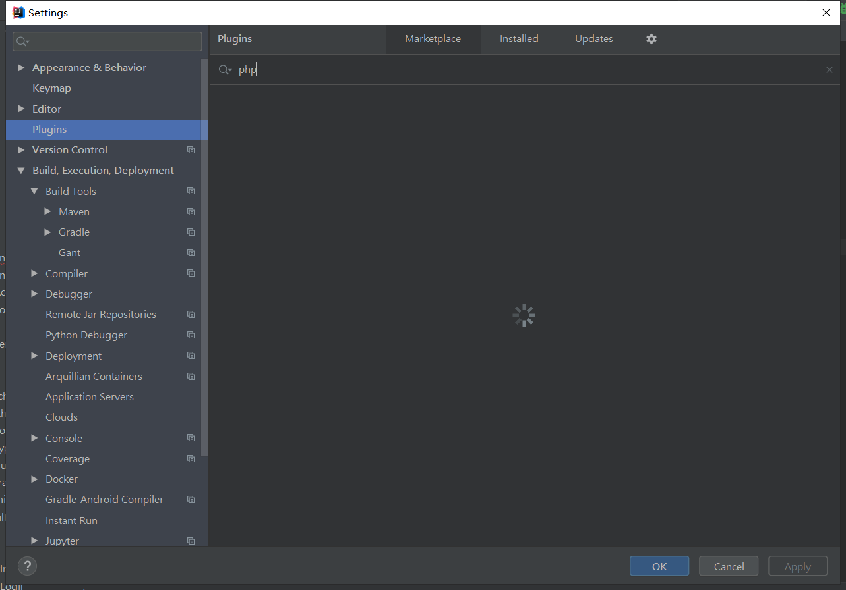This screenshot has width=846, height=590.
Task: Open plugin search options magnifier dropdown
Action: pyautogui.click(x=225, y=70)
